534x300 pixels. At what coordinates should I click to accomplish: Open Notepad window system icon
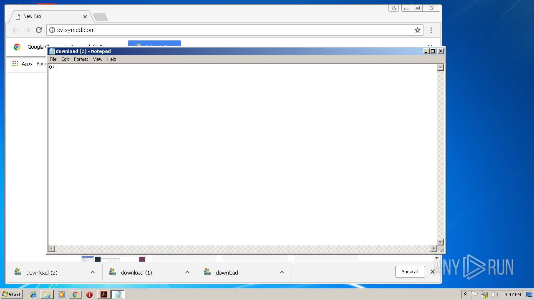click(52, 51)
